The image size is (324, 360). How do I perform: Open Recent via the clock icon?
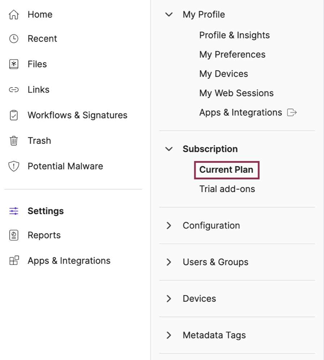[14, 39]
